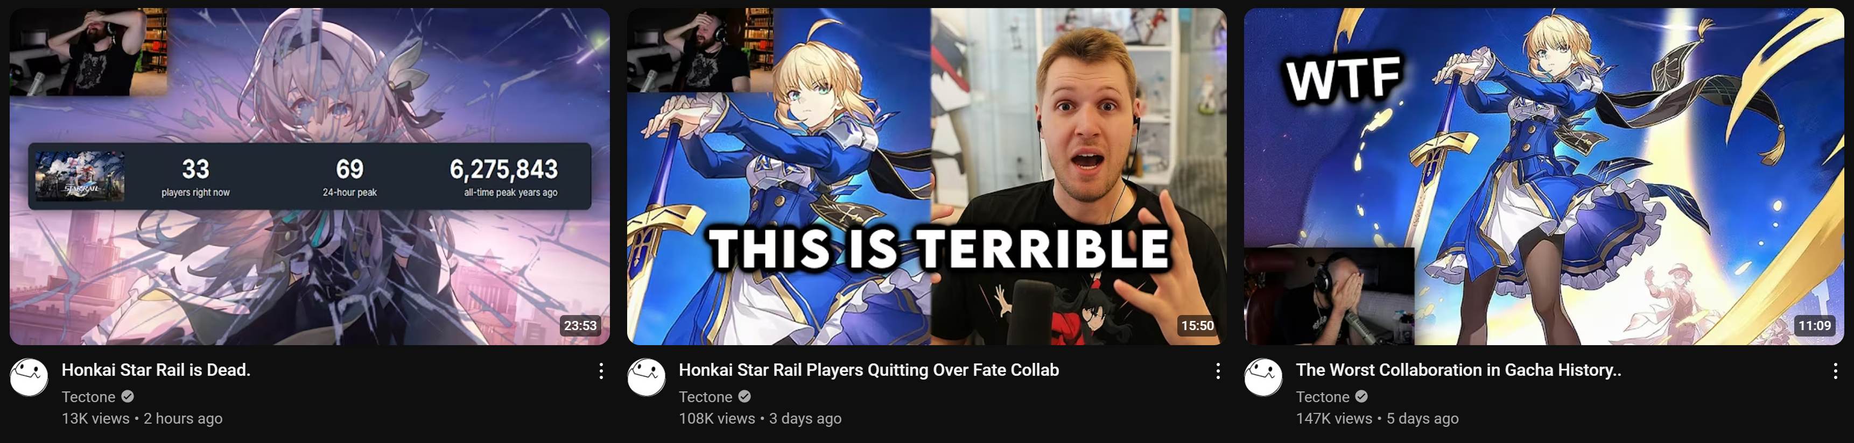1854x443 pixels.
Task: Open the three-dot menu for Worst Collaboration video
Action: 1835,371
